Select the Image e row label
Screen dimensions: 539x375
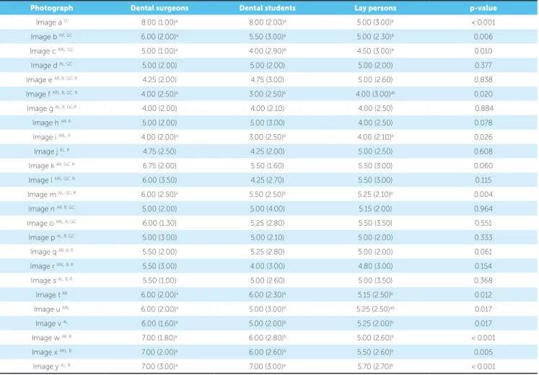point(51,79)
